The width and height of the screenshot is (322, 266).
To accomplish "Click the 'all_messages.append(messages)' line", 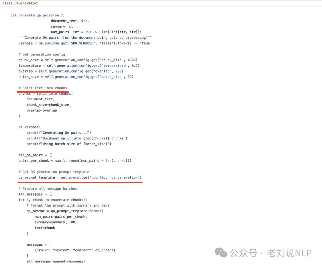I will coord(56,262).
